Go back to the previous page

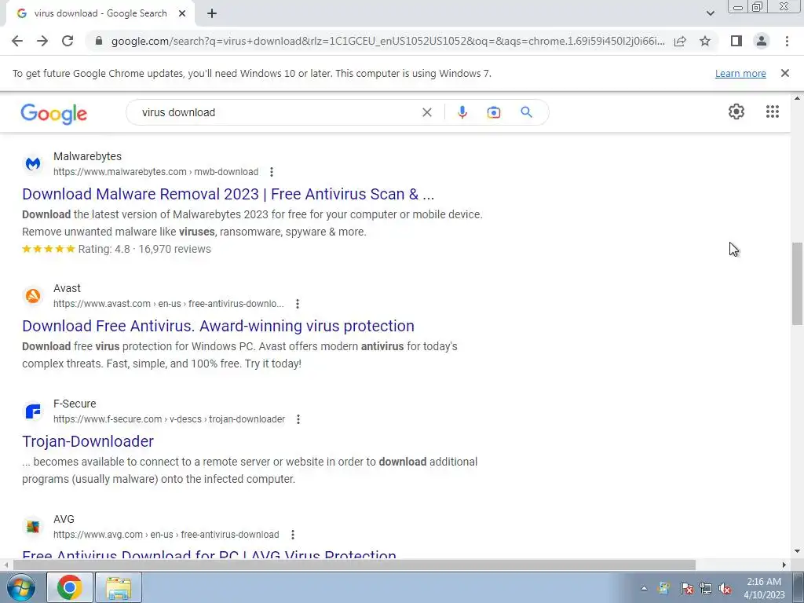pyautogui.click(x=17, y=41)
